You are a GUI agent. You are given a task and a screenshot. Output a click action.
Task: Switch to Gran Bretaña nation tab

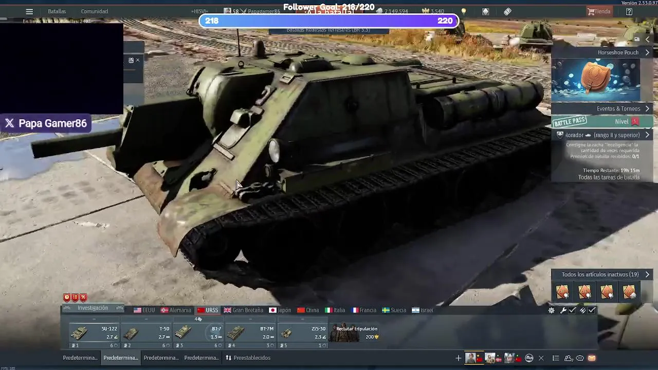click(x=243, y=310)
